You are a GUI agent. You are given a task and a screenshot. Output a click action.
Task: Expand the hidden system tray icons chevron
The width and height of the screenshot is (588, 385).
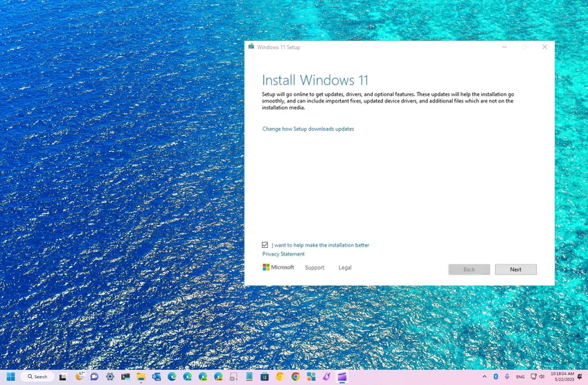tap(484, 377)
